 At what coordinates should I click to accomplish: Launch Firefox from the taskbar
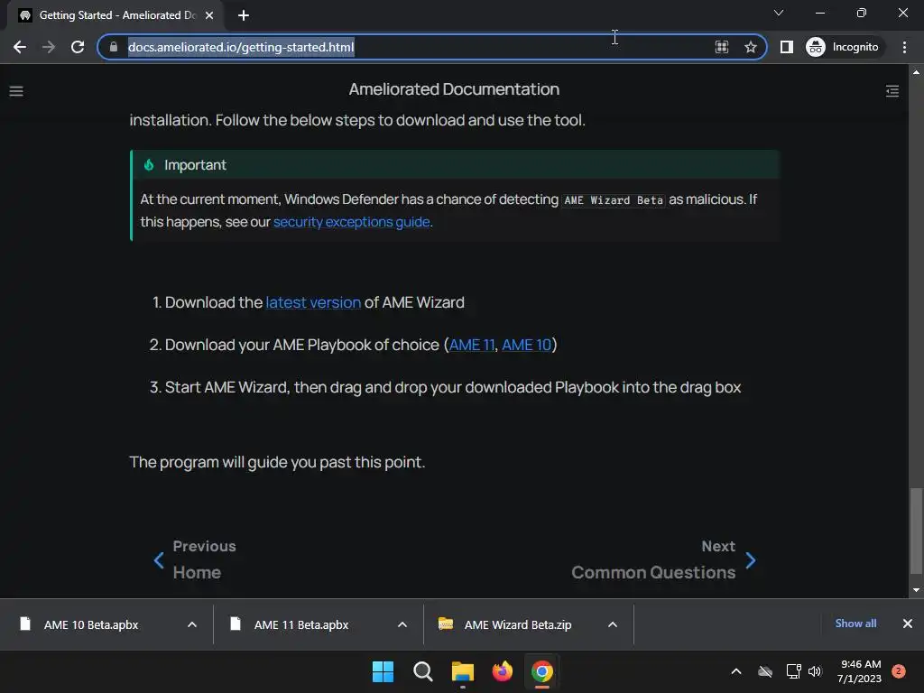coord(503,671)
